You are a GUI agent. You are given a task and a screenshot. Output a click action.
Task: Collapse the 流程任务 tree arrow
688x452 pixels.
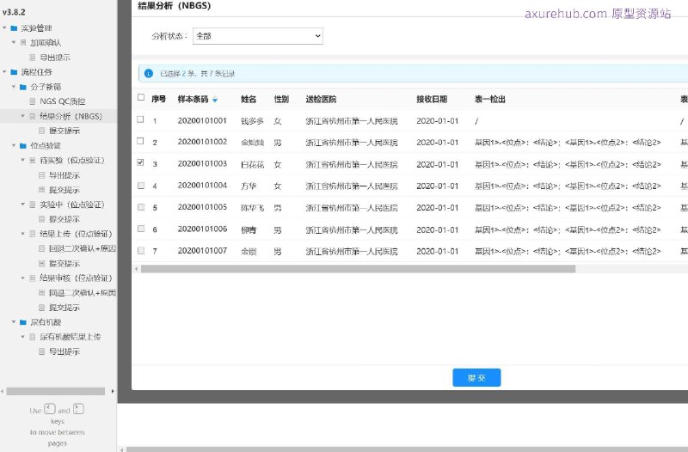tap(5, 72)
